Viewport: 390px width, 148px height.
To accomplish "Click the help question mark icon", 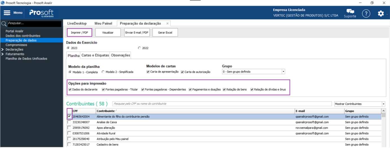I will point(366,13).
